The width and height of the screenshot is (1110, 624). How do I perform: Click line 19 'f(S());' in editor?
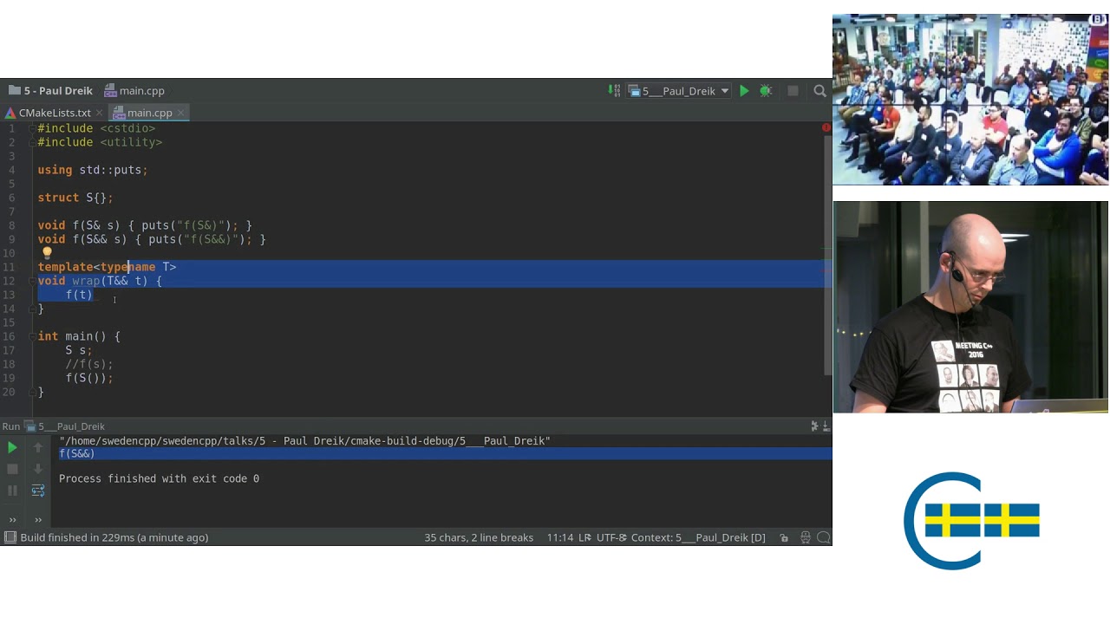pos(89,378)
